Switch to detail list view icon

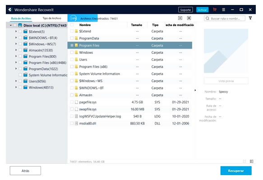(x=251, y=162)
